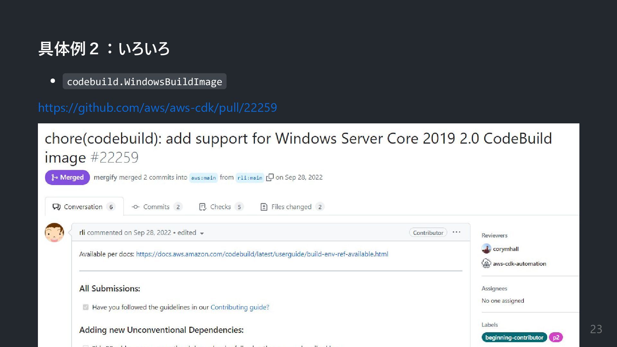Click the pull request number #22259
The image size is (617, 347).
pos(114,157)
